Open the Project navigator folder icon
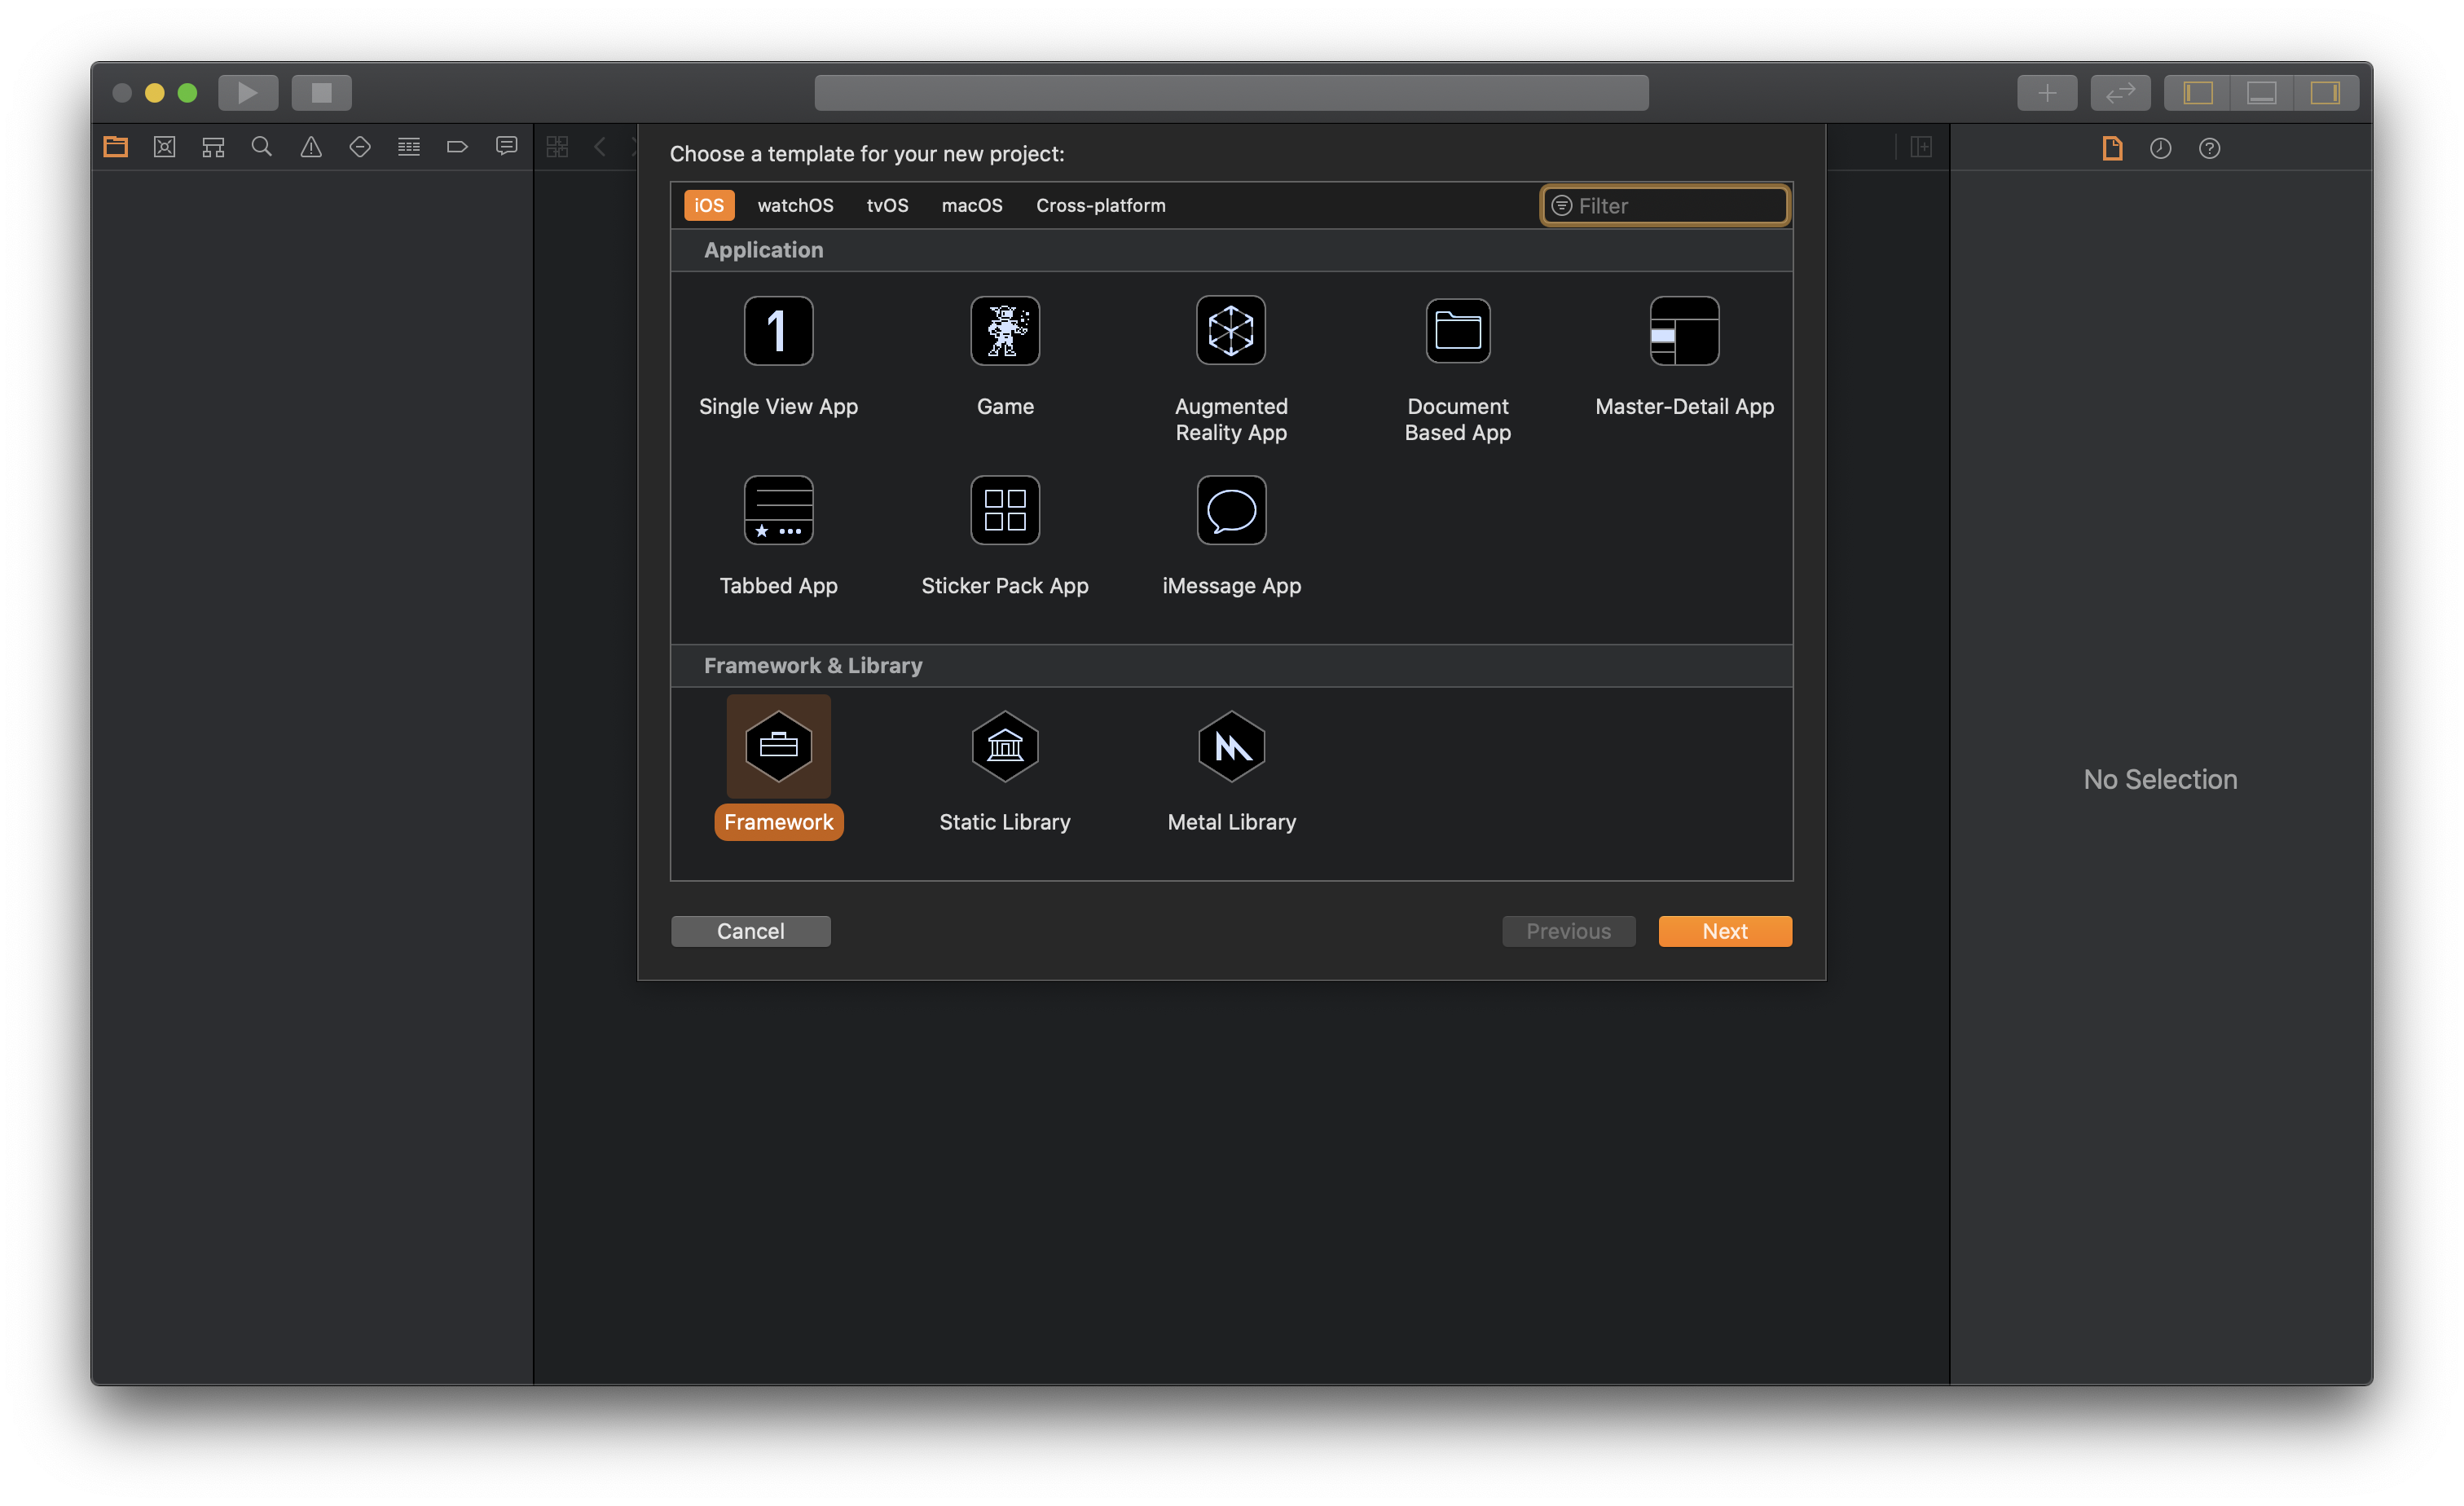Viewport: 2464px width, 1506px height. point(116,147)
